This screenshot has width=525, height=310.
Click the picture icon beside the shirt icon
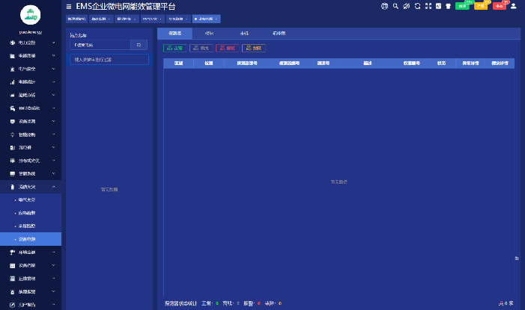[437, 6]
